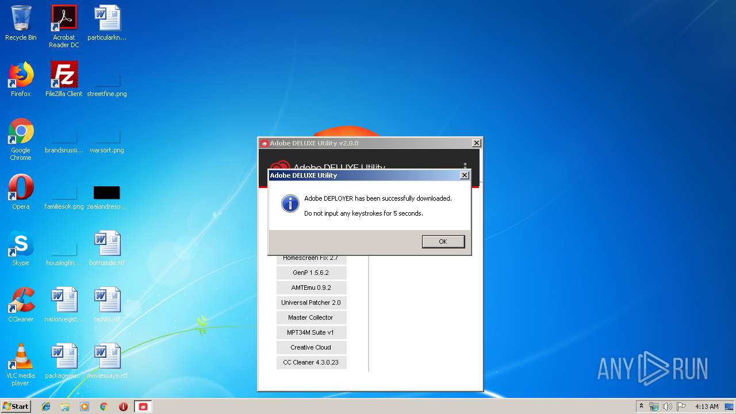Select the particularkn... Word document icon

click(x=107, y=23)
